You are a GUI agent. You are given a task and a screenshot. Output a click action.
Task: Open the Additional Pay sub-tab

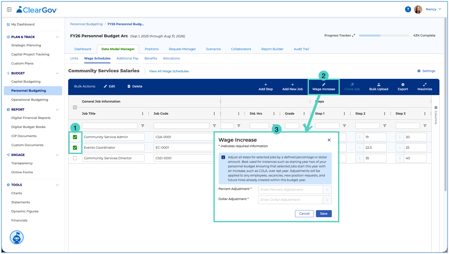point(128,58)
